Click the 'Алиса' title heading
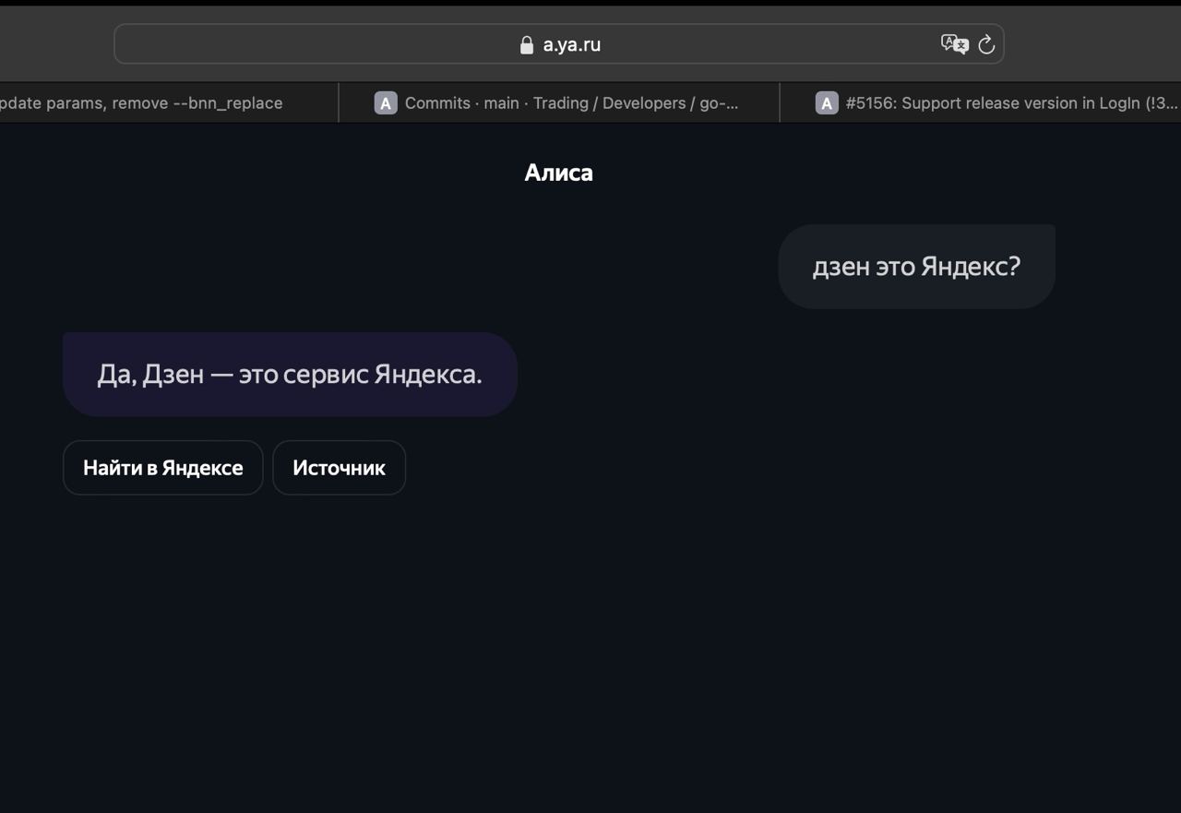The height and width of the screenshot is (813, 1181). [x=559, y=173]
